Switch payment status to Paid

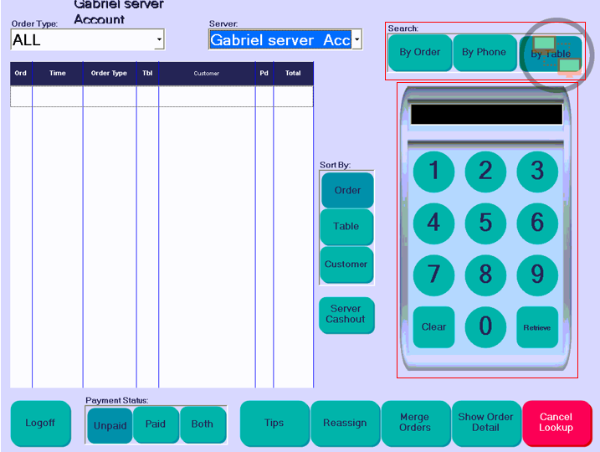(156, 424)
